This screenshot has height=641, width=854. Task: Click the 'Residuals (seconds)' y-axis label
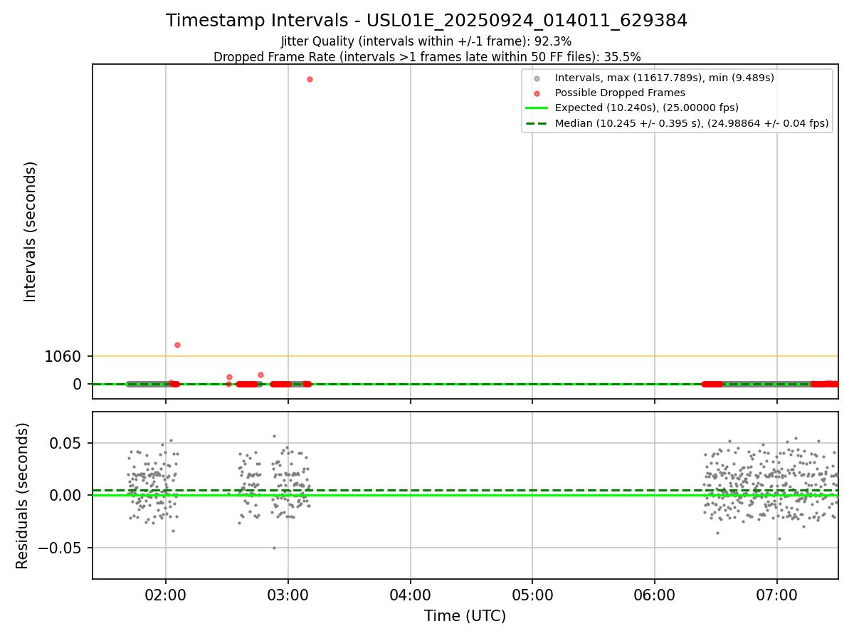click(x=23, y=496)
